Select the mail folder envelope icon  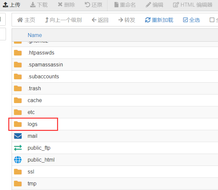(18, 136)
